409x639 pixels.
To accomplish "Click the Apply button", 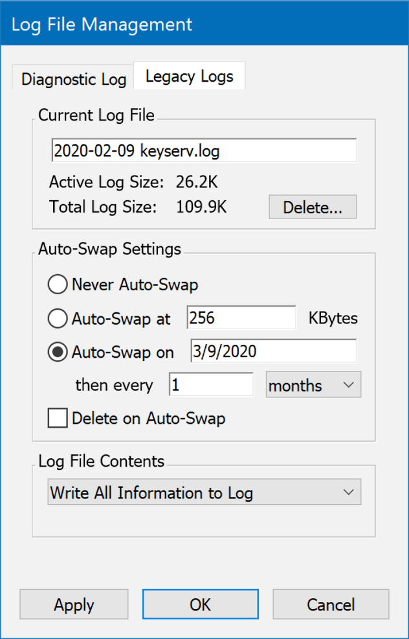I will [x=74, y=605].
